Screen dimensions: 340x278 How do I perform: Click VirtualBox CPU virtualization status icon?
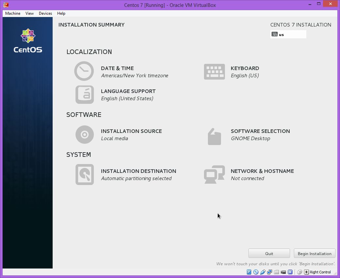click(290, 272)
